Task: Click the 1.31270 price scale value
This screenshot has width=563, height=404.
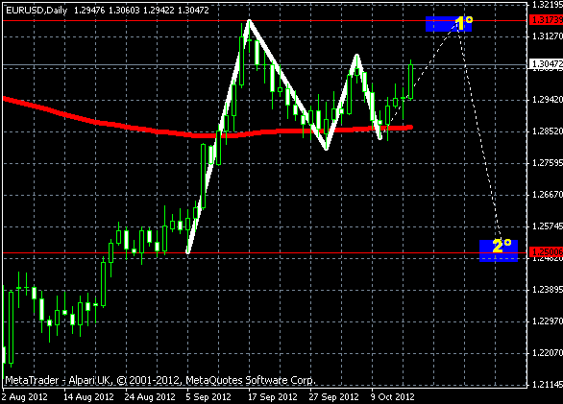Action: (x=548, y=36)
